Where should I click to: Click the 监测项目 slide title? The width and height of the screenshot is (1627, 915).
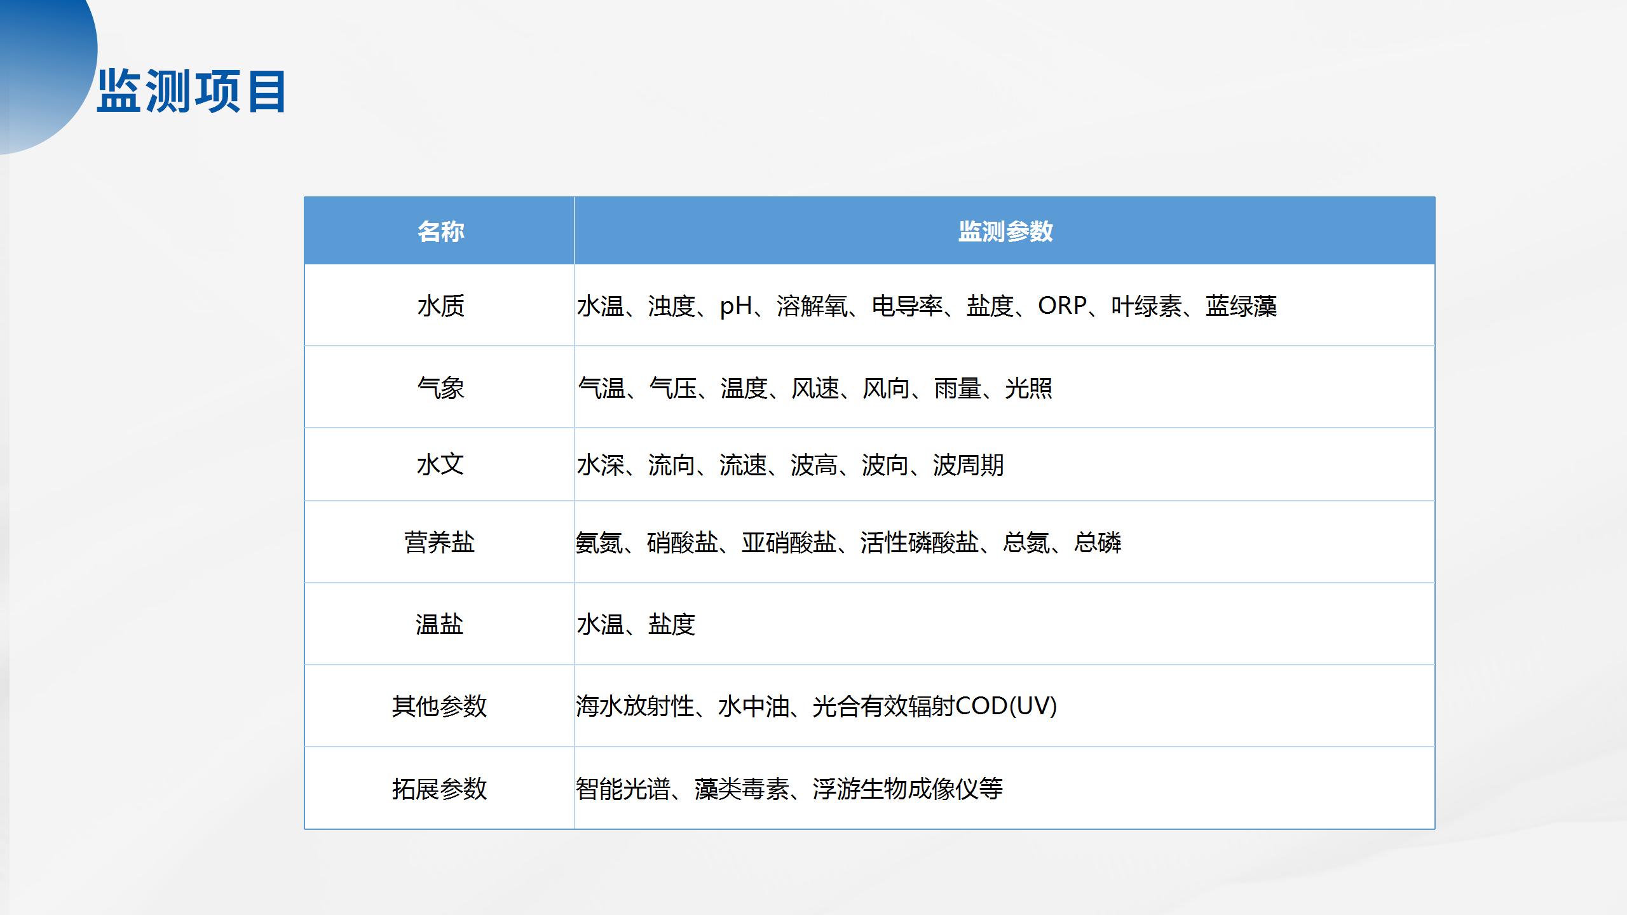(191, 92)
